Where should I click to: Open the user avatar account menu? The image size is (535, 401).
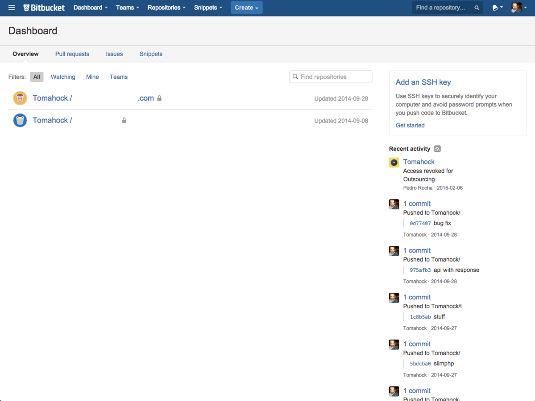click(x=519, y=8)
